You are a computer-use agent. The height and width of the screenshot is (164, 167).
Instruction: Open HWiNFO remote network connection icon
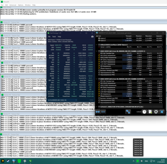pos(128,112)
